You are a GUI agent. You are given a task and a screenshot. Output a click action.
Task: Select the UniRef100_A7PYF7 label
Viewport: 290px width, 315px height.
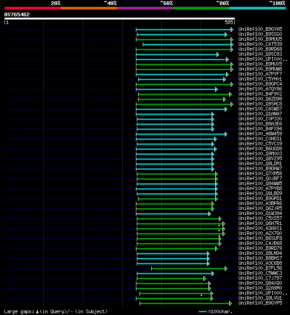[260, 74]
